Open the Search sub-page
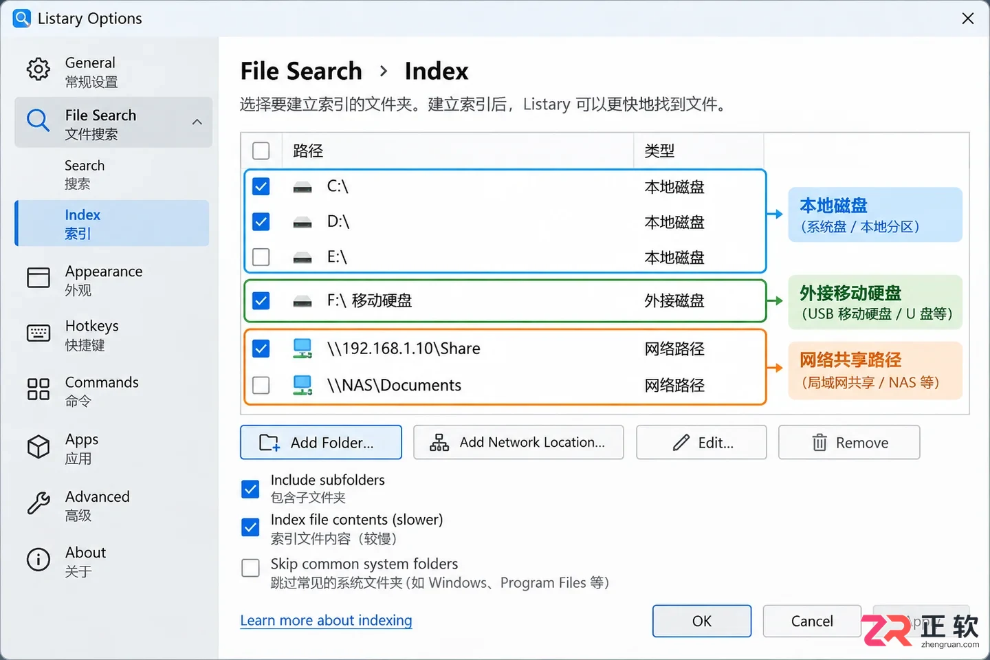The width and height of the screenshot is (990, 660). pos(113,174)
